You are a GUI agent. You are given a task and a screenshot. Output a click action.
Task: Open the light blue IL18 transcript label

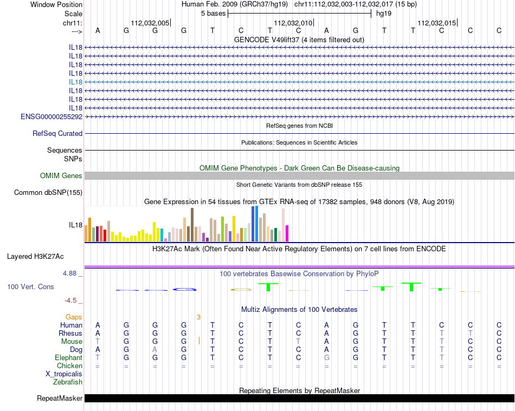coord(75,82)
